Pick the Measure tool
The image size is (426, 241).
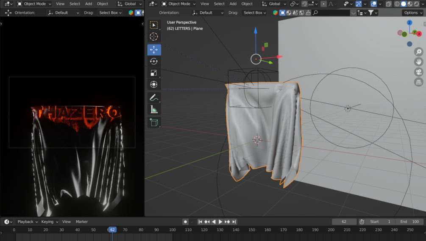tap(154, 110)
